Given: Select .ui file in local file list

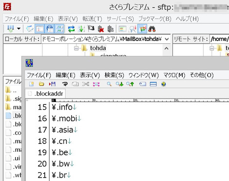Looking at the screenshot, I should coord(13,158).
